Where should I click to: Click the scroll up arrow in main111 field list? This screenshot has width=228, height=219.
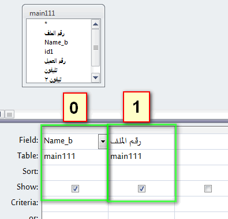(96, 24)
